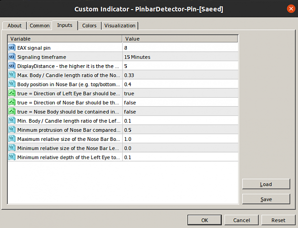
Task: Select the Inputs tab
Action: click(65, 25)
